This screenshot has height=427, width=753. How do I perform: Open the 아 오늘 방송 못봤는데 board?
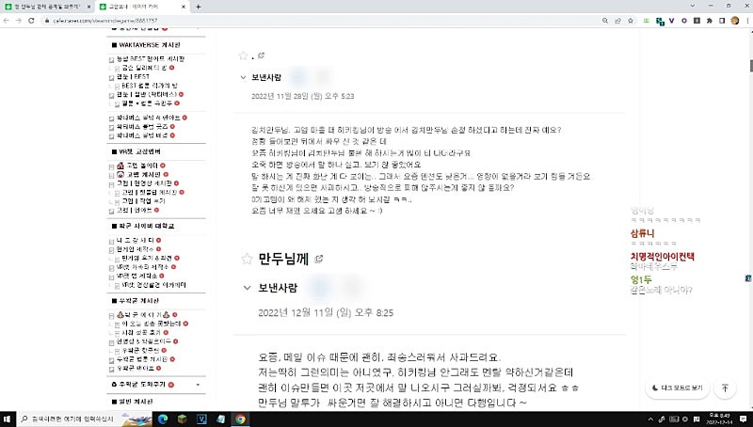click(x=152, y=324)
